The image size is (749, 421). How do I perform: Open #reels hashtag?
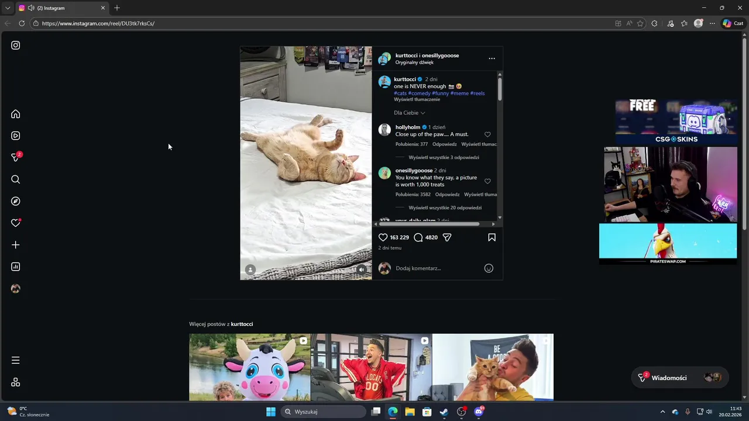coord(477,93)
